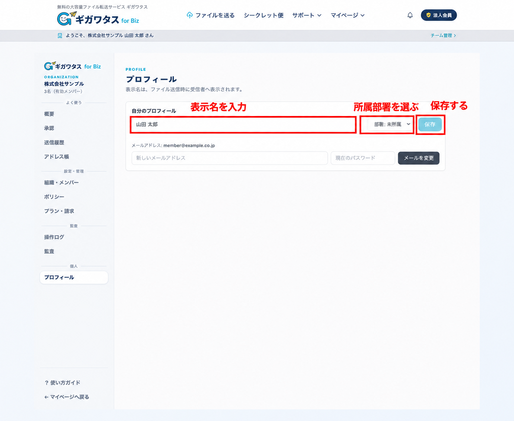
Task: Click the 新しいメールアドレス input field
Action: (x=230, y=158)
